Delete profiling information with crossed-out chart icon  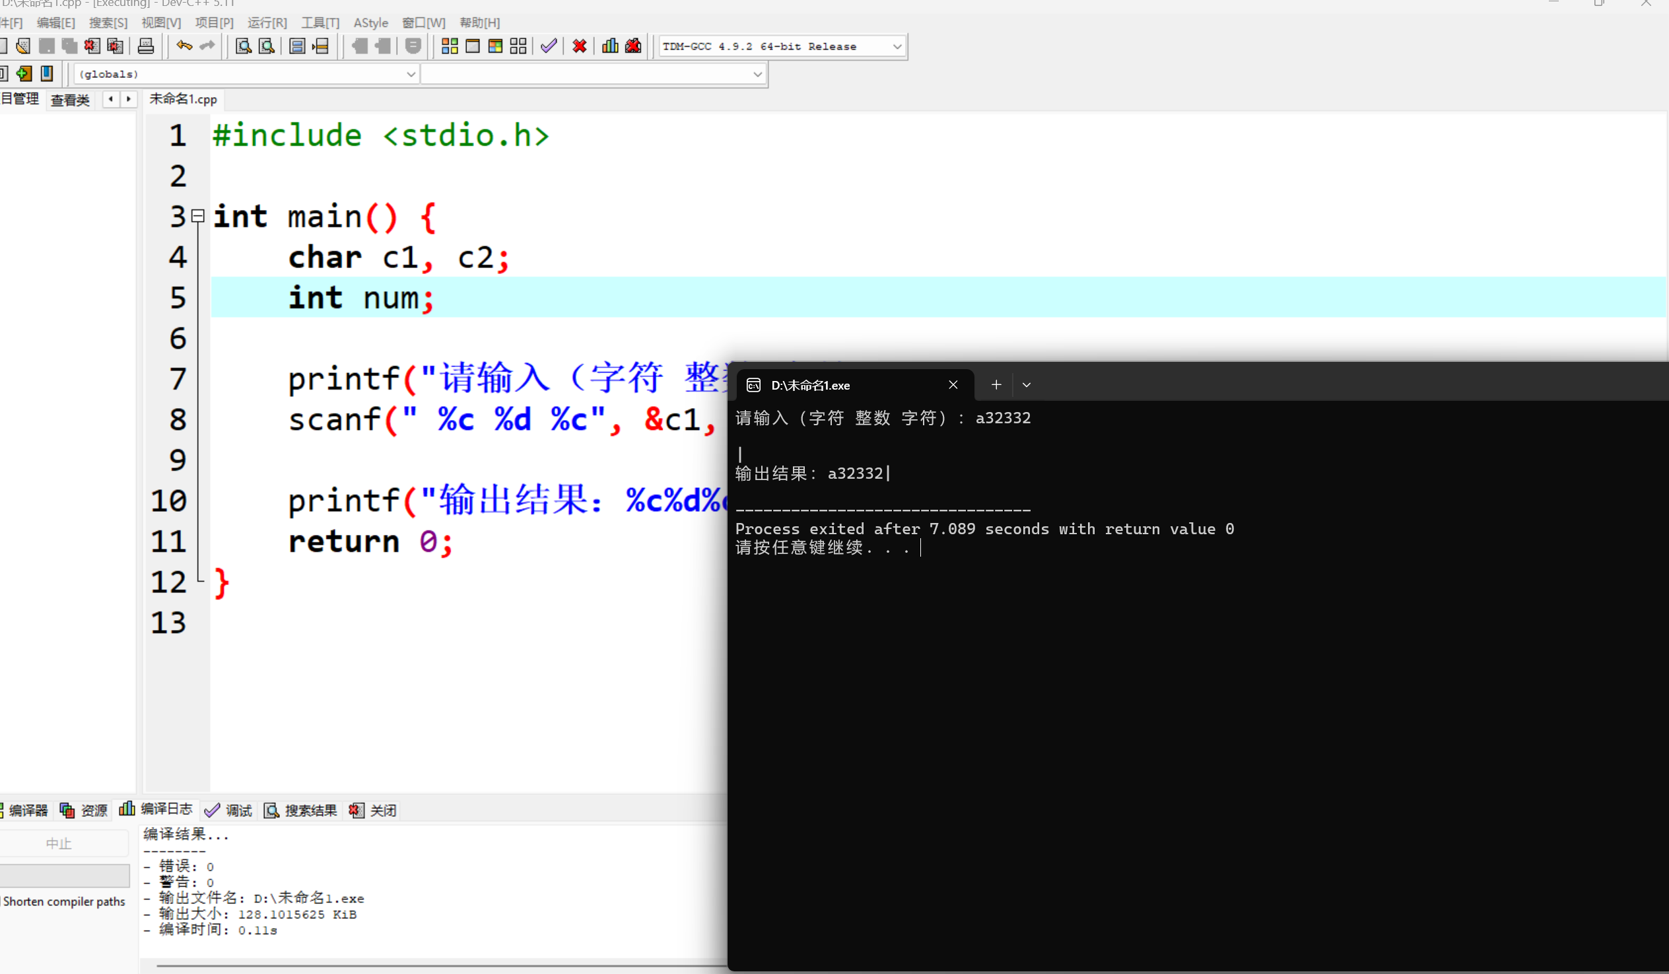pyautogui.click(x=633, y=46)
